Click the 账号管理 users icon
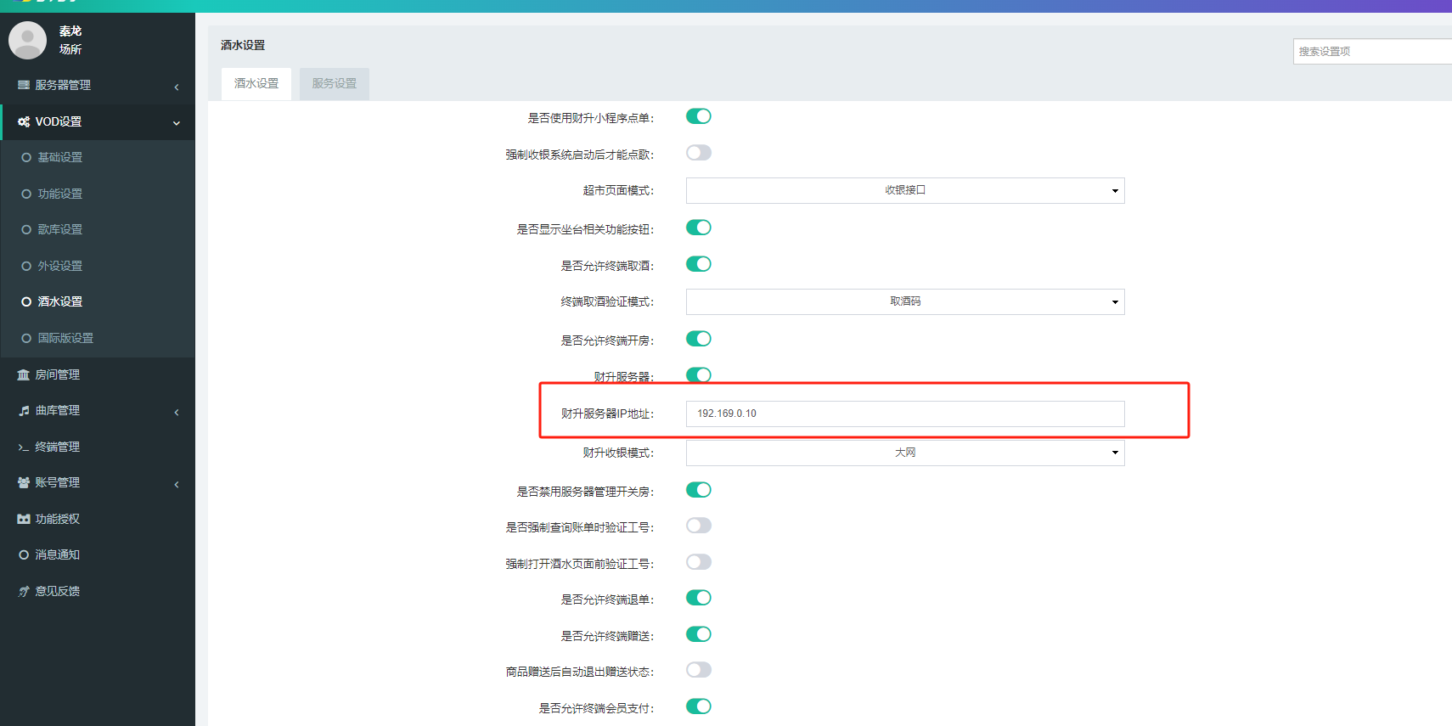This screenshot has width=1452, height=726. [x=24, y=482]
